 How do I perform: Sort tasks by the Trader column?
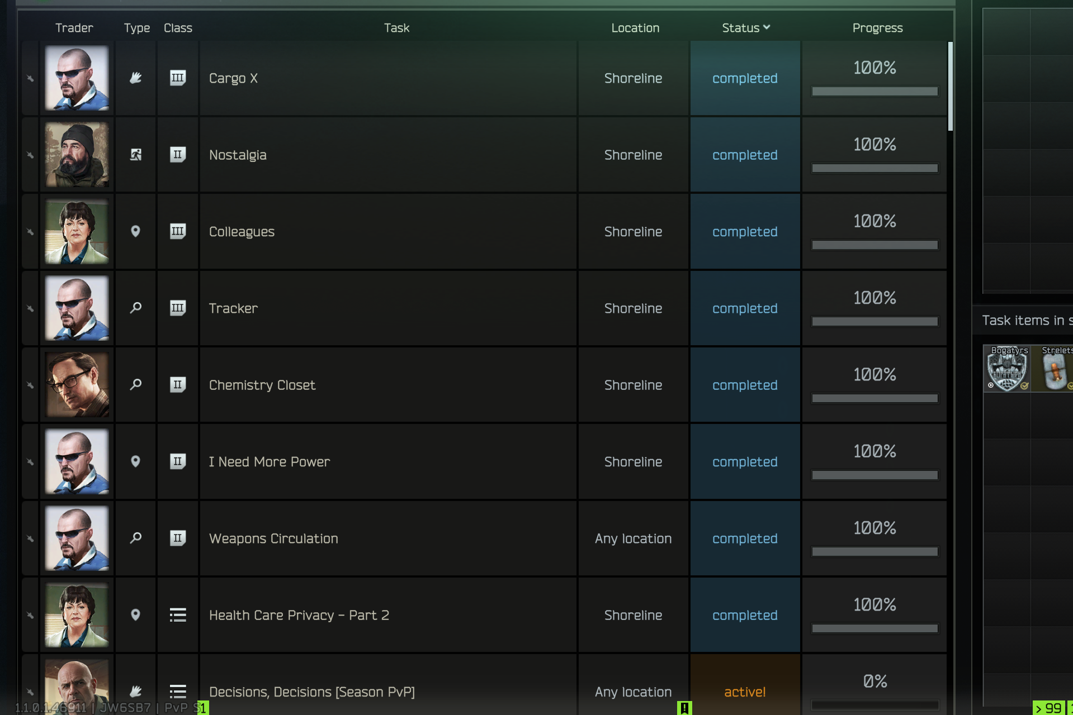coord(74,28)
